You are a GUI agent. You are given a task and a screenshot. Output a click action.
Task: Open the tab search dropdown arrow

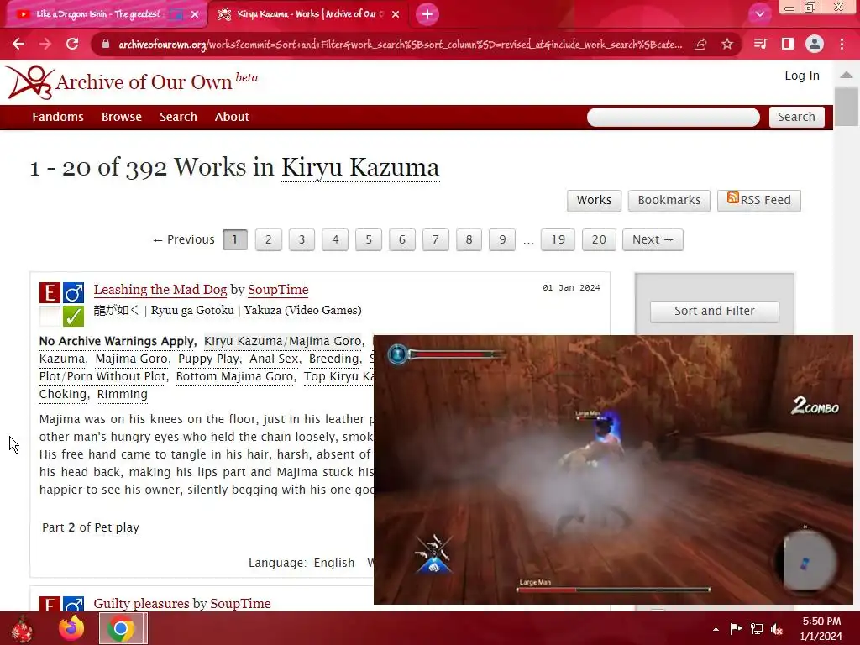[759, 14]
